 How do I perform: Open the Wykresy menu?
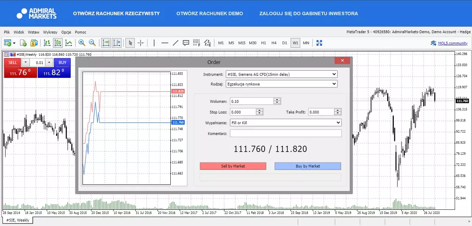click(50, 32)
